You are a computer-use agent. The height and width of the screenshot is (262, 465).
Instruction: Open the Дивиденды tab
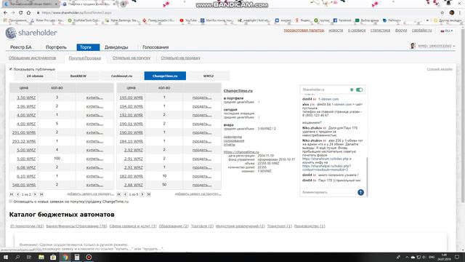(116, 47)
